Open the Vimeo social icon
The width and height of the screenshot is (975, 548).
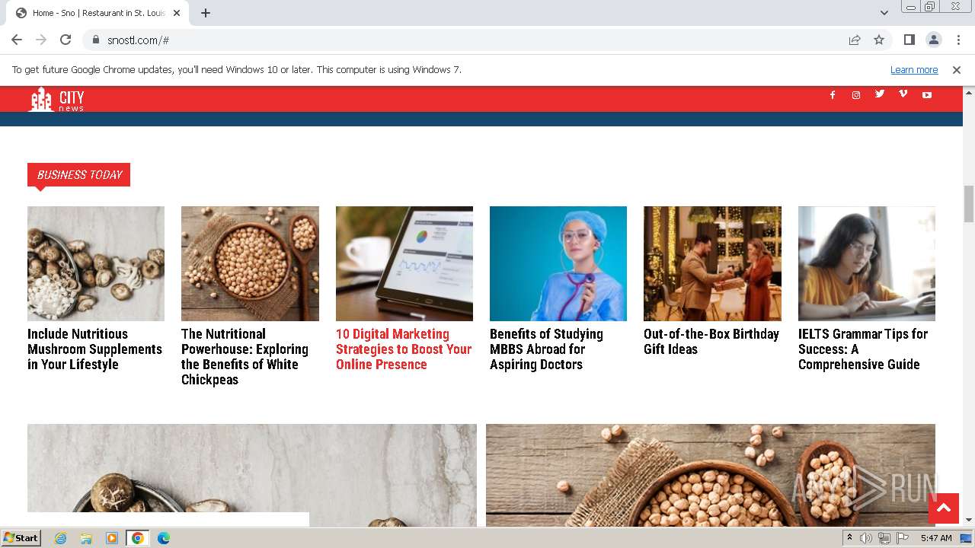(903, 94)
